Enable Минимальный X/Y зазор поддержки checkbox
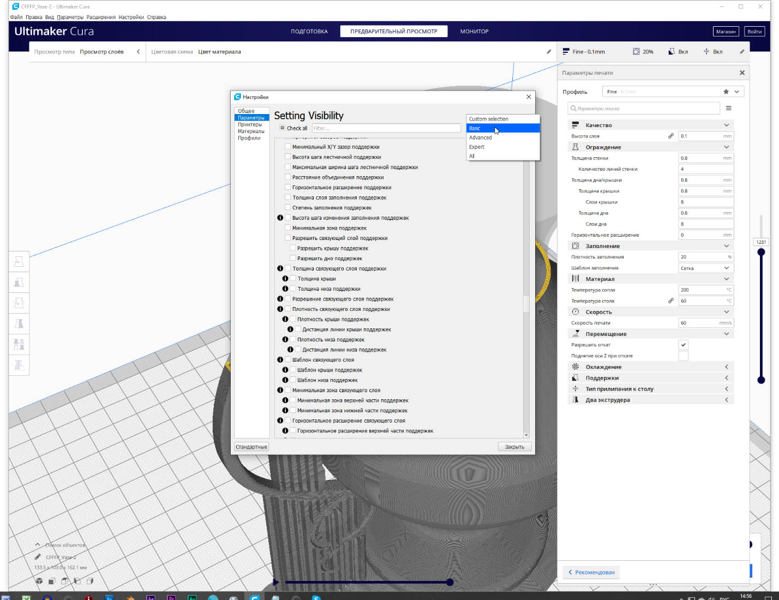Viewport: 779px width, 600px height. (x=287, y=147)
